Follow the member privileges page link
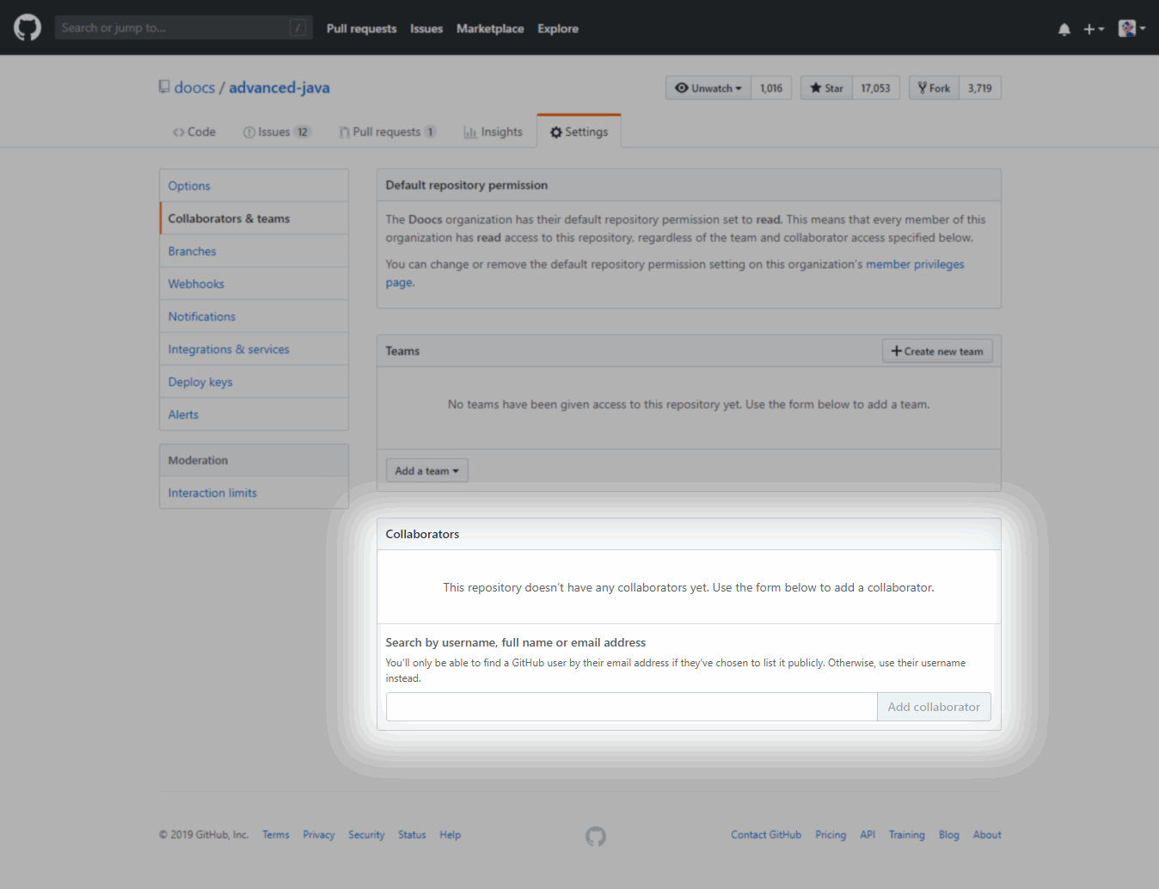This screenshot has height=889, width=1159. pyautogui.click(x=914, y=264)
